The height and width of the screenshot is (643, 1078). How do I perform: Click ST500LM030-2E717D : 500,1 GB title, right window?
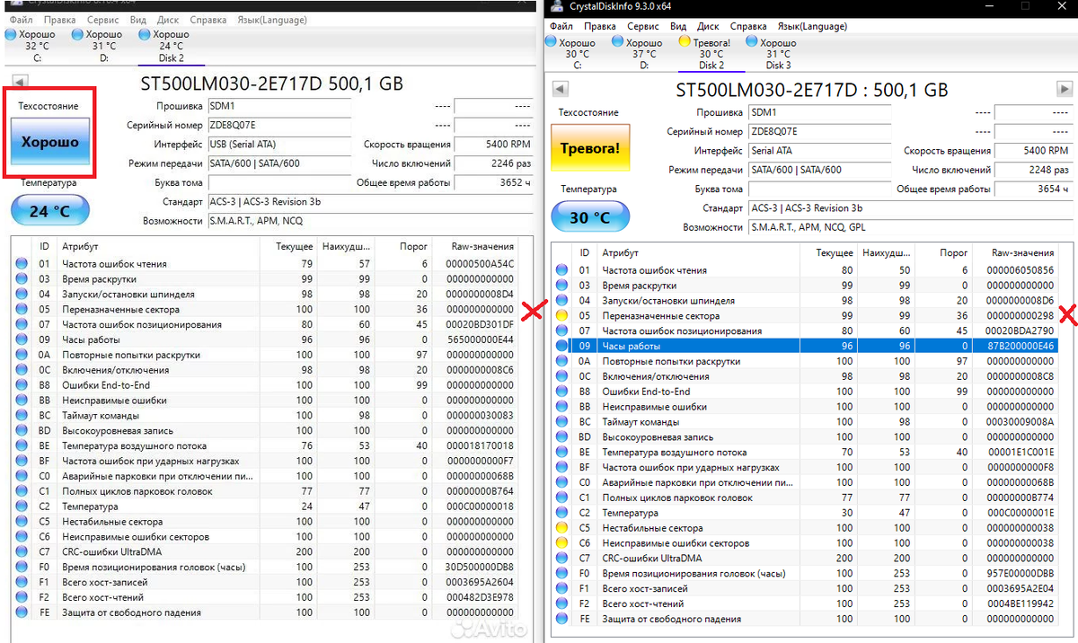811,90
